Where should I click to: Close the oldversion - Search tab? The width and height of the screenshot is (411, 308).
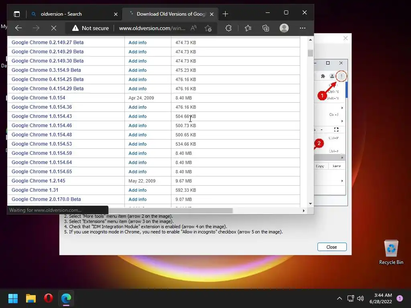116,14
